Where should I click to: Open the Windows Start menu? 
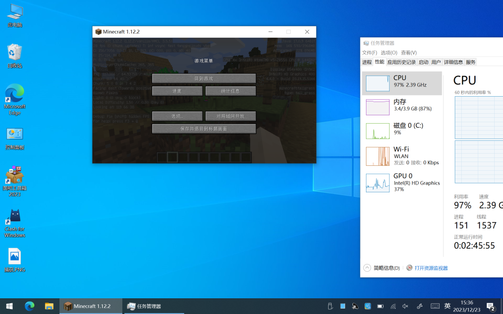[9, 306]
